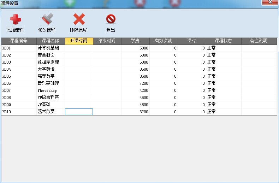
Task: Click course name C#基础
Action: [x=44, y=104]
